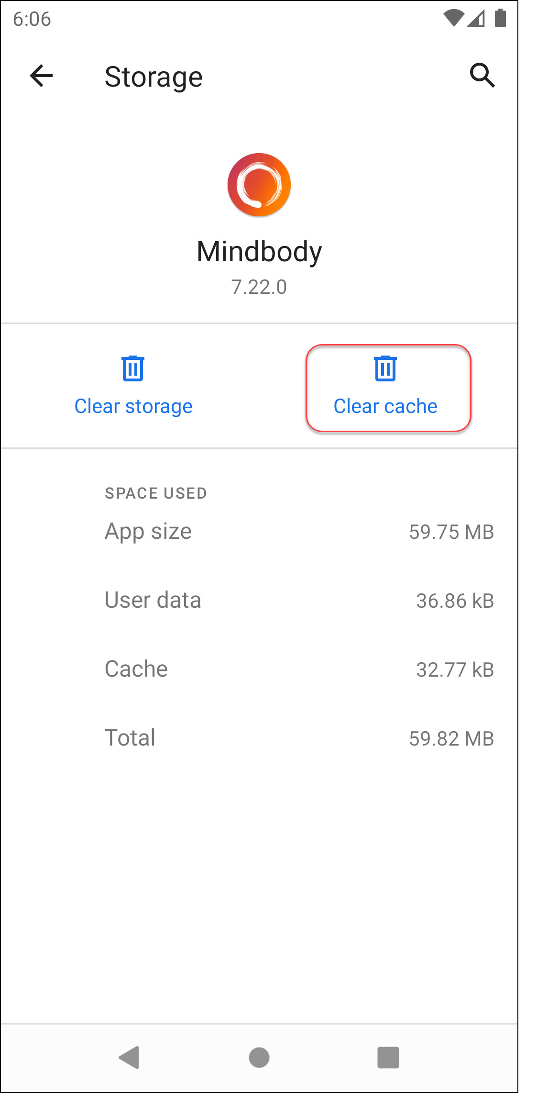The image size is (537, 1115).
Task: Tap the Storage page title
Action: (x=153, y=77)
